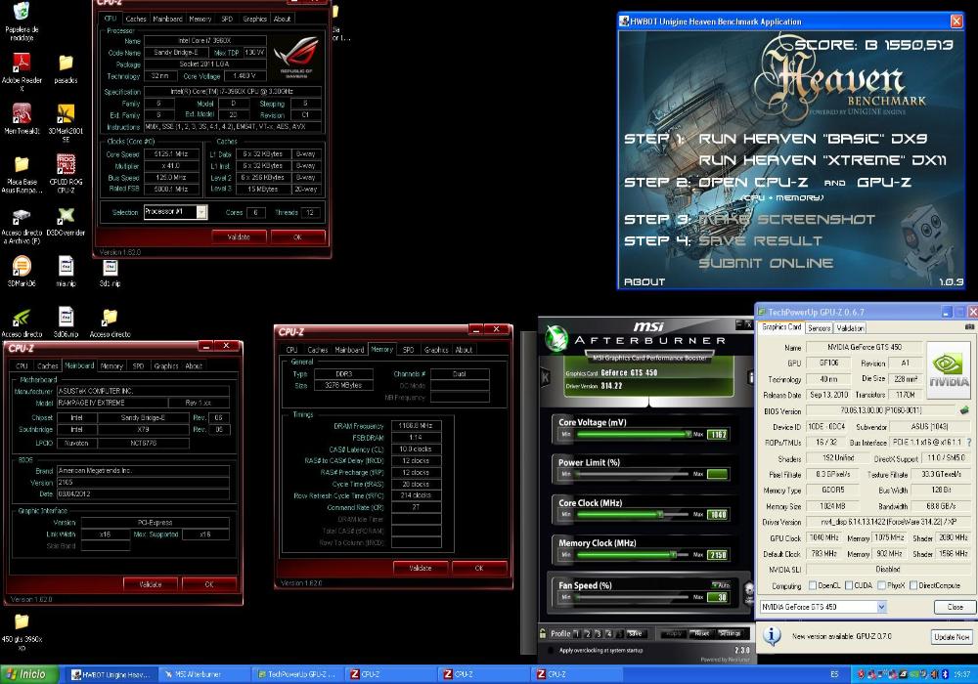Switch to HWBOT Unigine Heaven taskbar item
978x684 pixels.
(x=110, y=674)
